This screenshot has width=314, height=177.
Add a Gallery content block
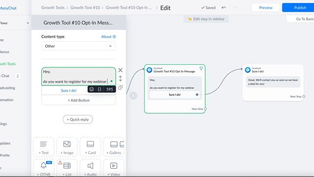click(x=114, y=147)
